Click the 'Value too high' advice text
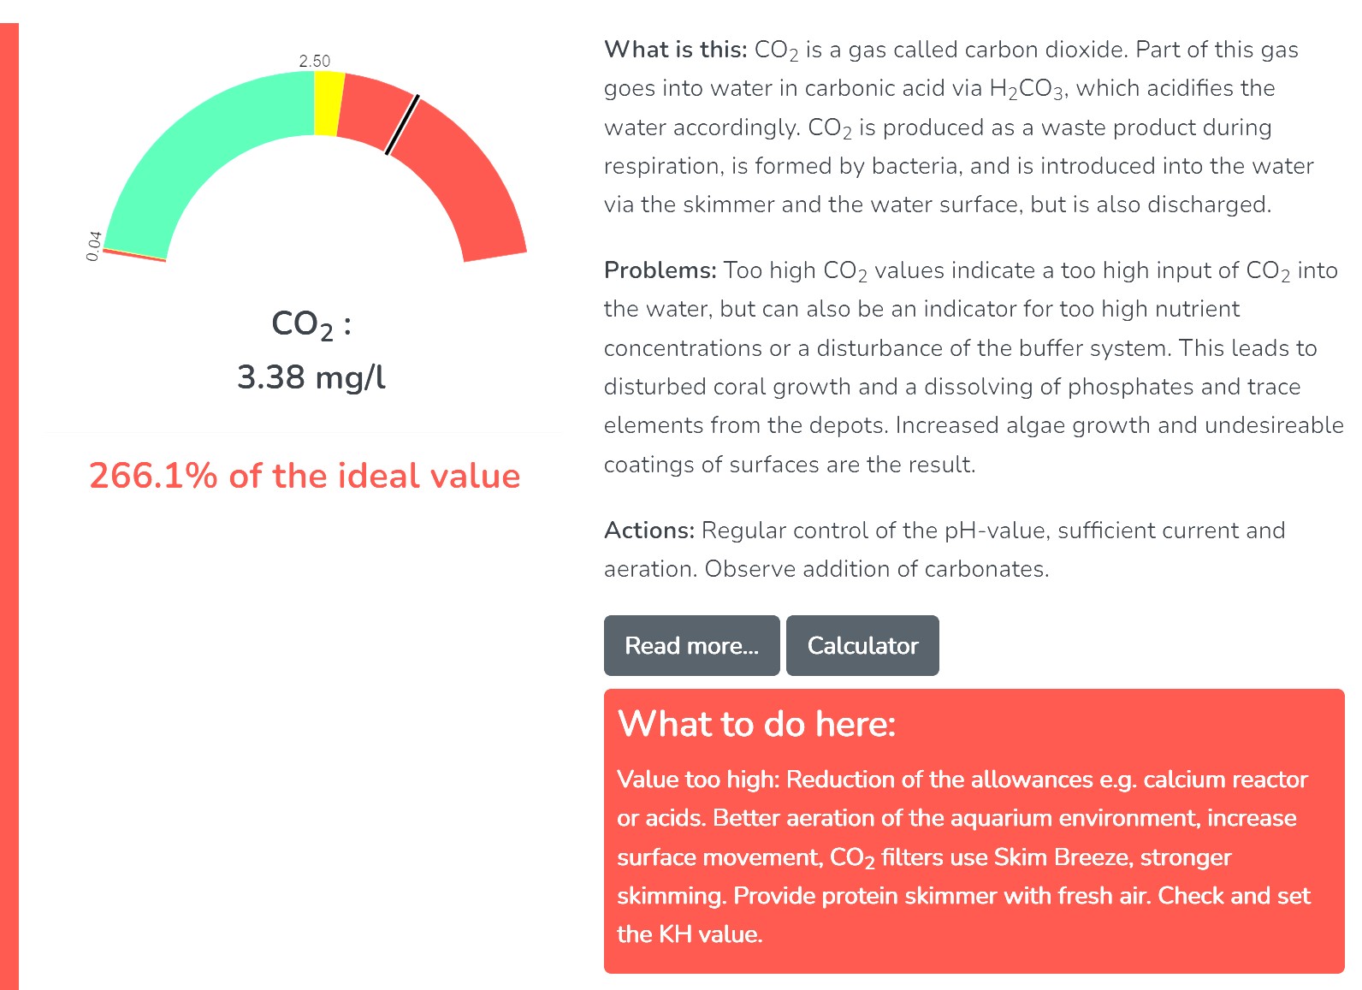 point(697,780)
